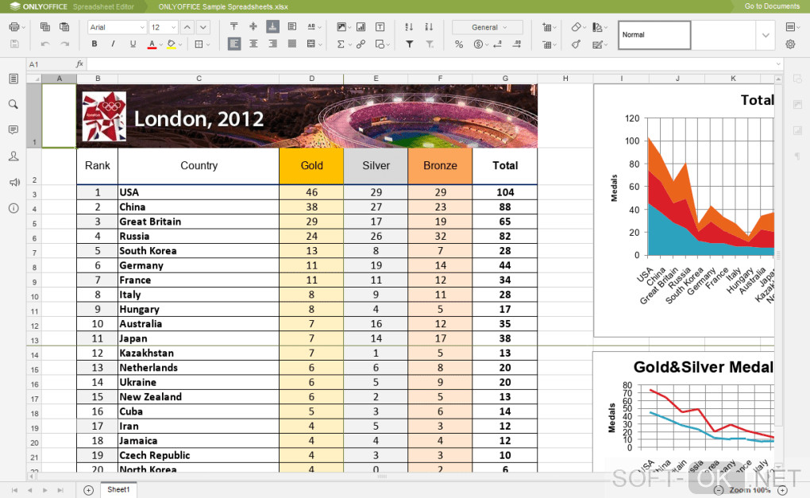This screenshot has height=498, width=810.
Task: Click the A1 cell name box
Action: (x=49, y=64)
